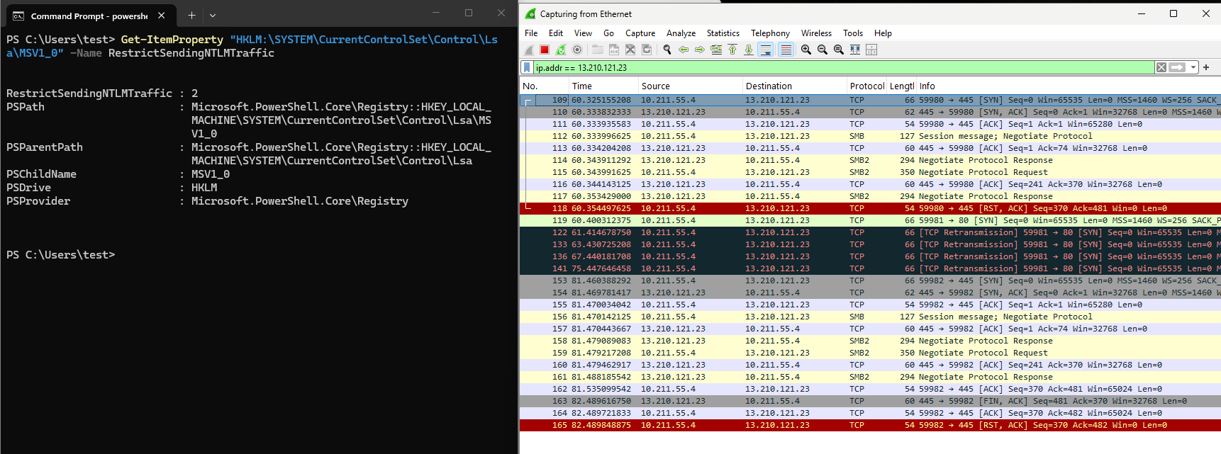This screenshot has height=454, width=1221.
Task: Select packet 163 FIN, ACK row
Action: 870,401
